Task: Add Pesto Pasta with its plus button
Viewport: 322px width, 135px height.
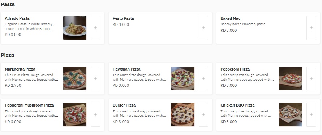Action: (x=203, y=28)
